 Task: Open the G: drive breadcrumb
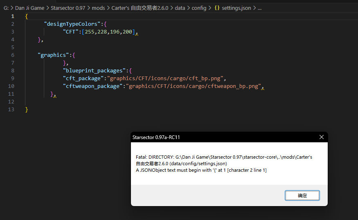tap(6, 8)
